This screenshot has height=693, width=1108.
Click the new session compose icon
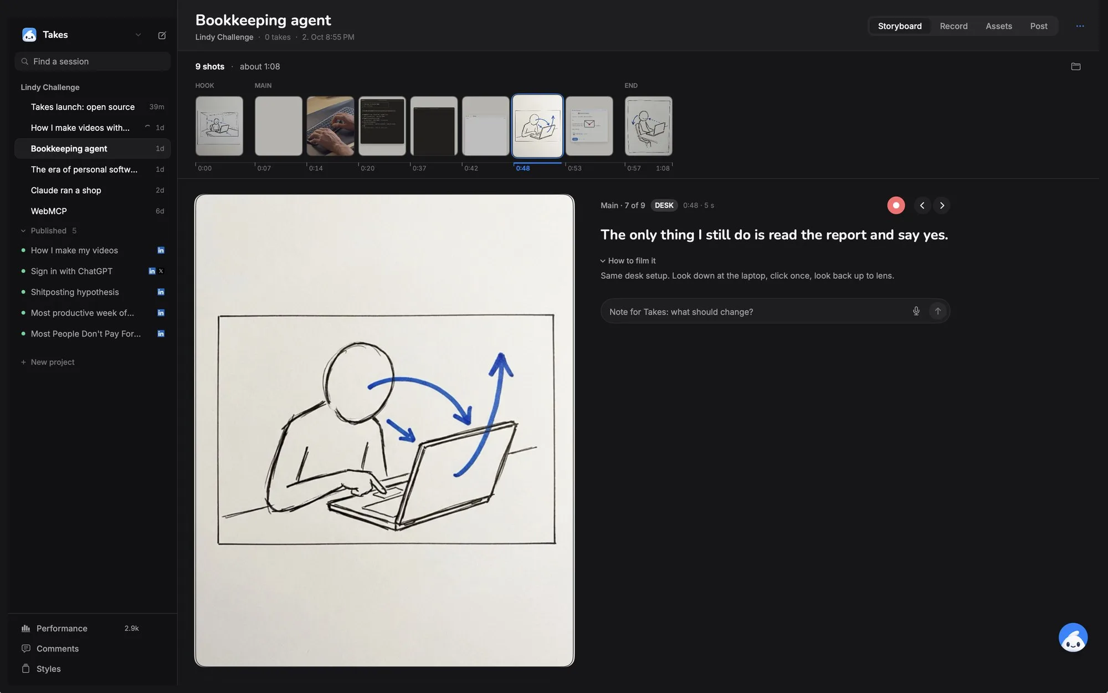(162, 35)
